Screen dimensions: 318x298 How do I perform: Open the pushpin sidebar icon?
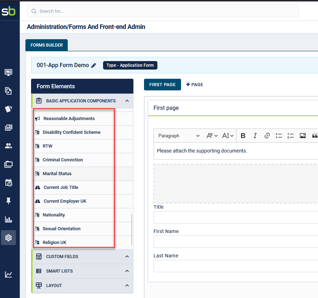(8, 201)
